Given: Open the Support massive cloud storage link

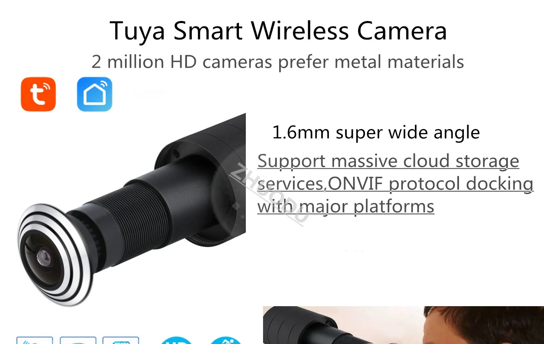Looking at the screenshot, I should click(388, 161).
